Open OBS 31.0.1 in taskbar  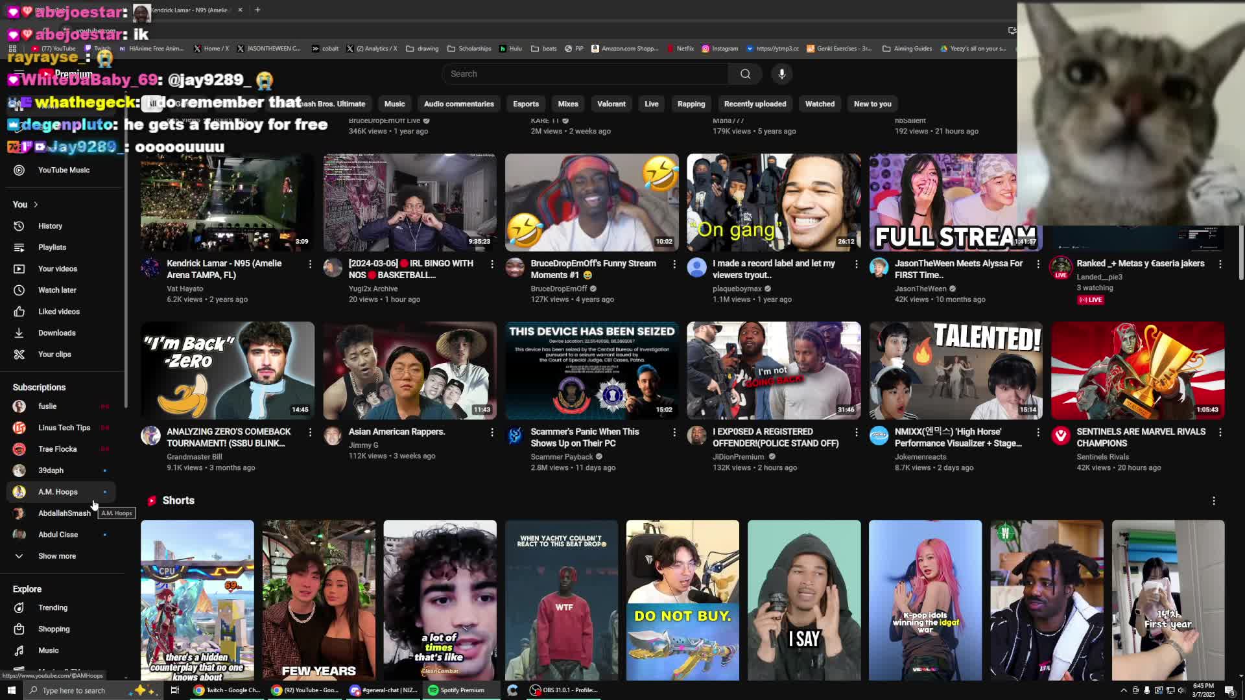pos(564,690)
